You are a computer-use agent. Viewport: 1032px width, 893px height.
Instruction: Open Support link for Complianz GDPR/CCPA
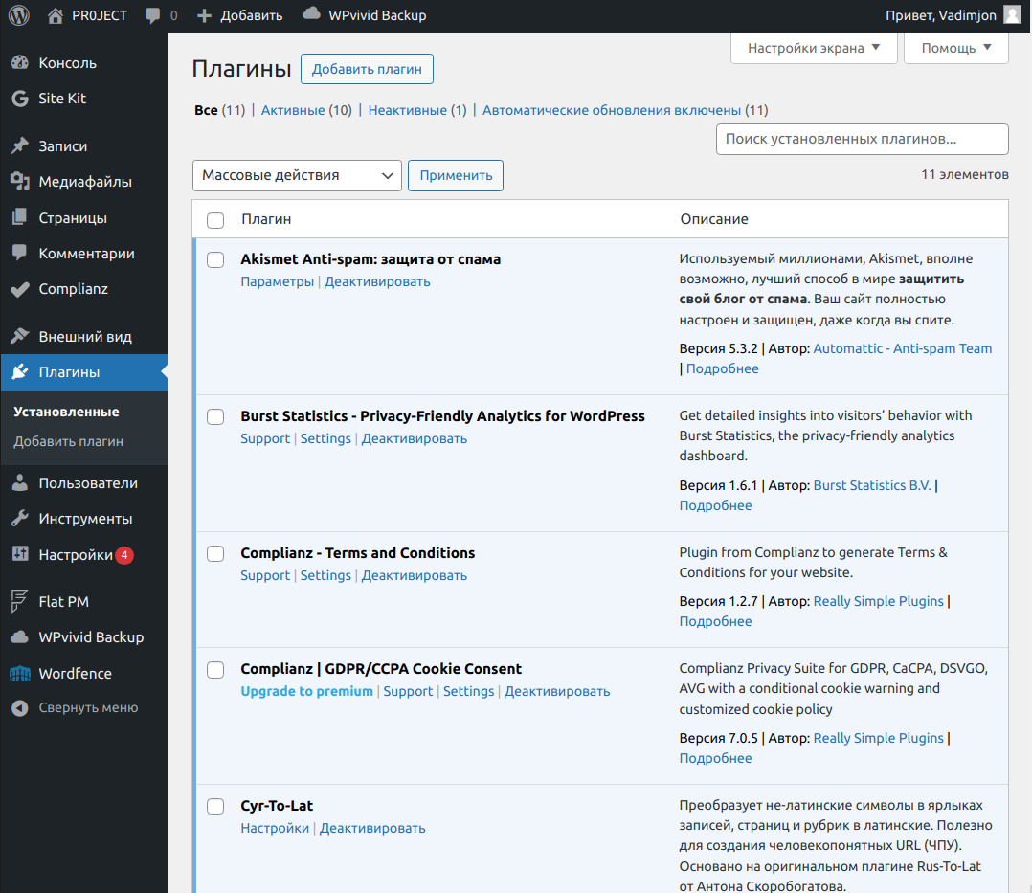pyautogui.click(x=408, y=691)
